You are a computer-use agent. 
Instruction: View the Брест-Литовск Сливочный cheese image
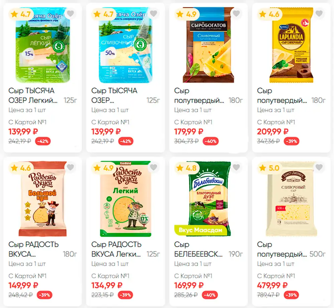coord(291,199)
